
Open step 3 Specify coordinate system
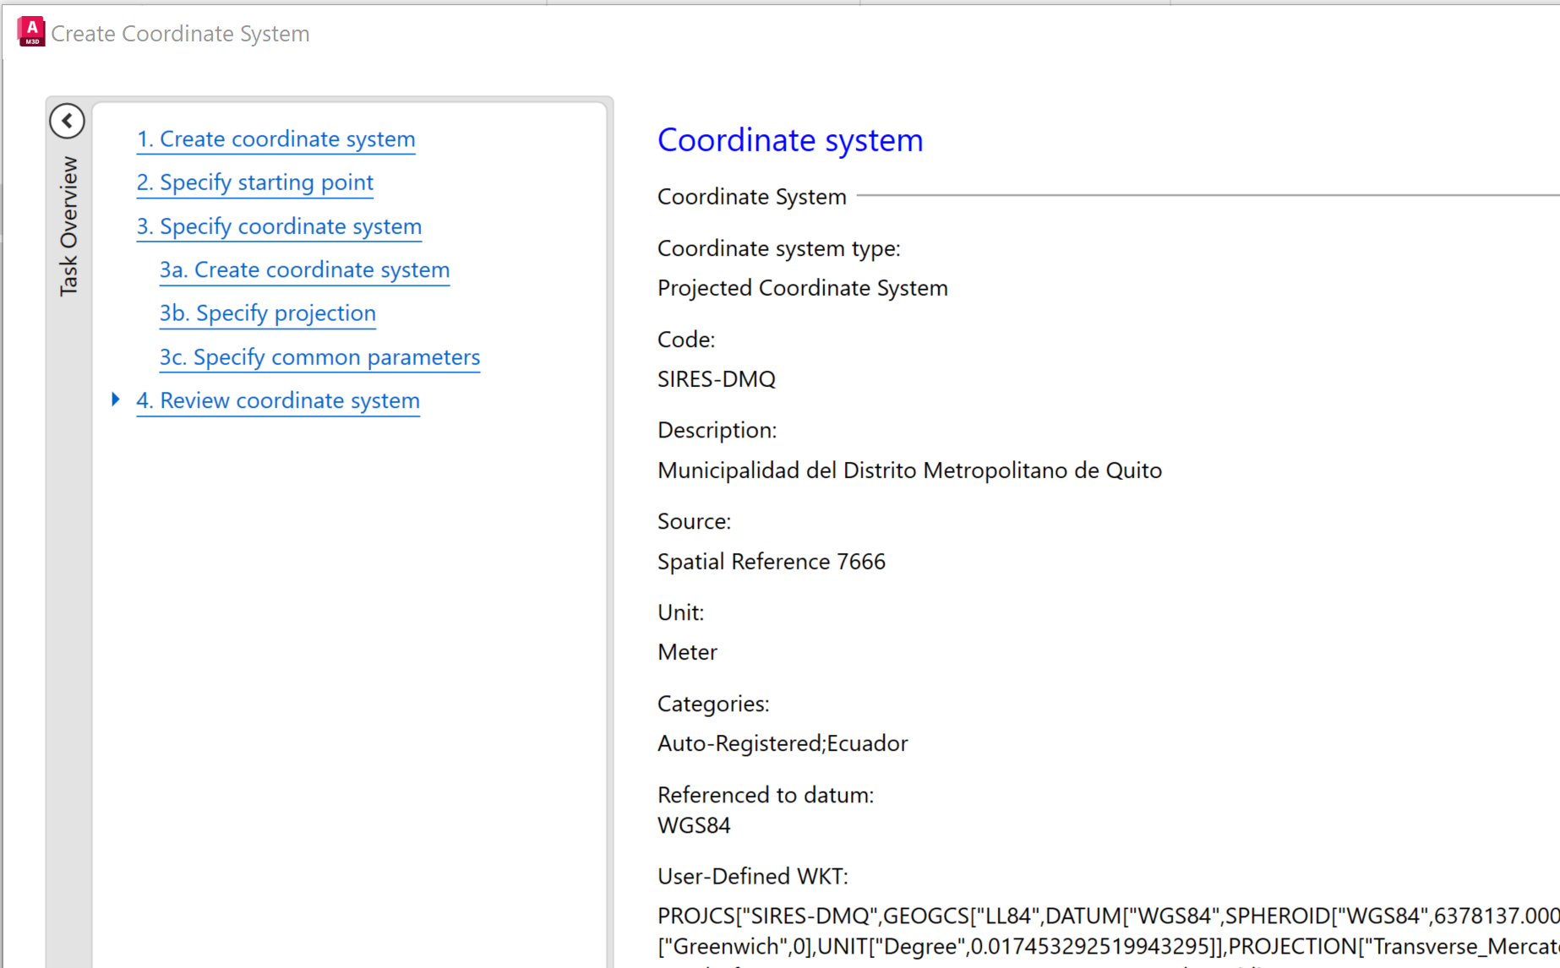279,226
